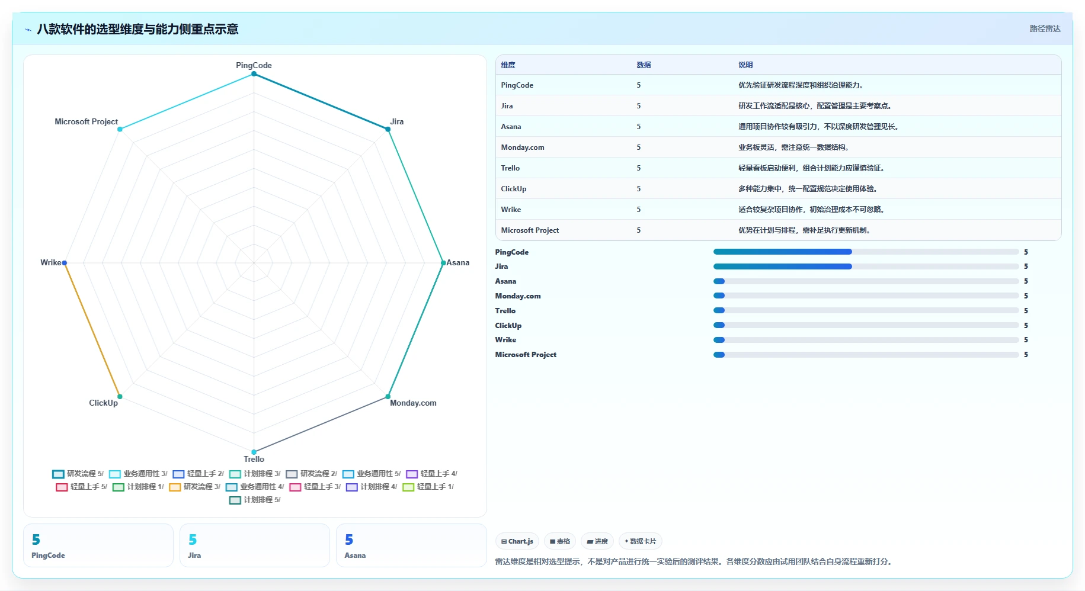Image resolution: width=1085 pixels, height=591 pixels.
Task: Click the Trello data point on the radar
Action: pos(254,452)
